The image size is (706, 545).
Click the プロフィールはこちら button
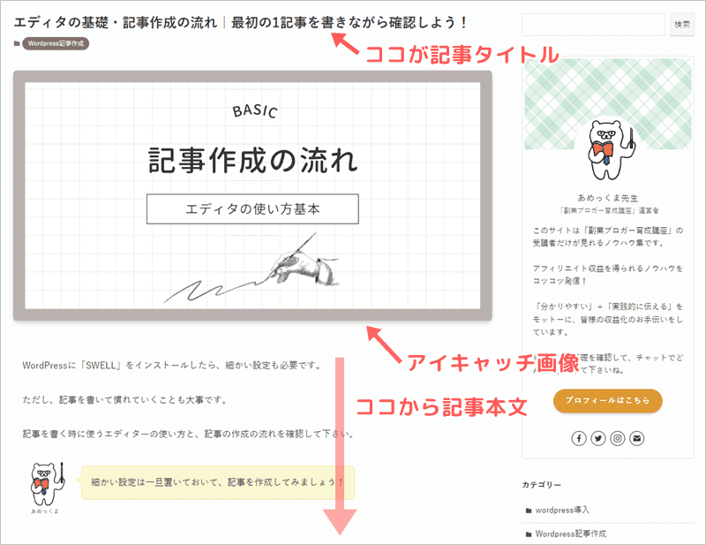[x=607, y=400]
